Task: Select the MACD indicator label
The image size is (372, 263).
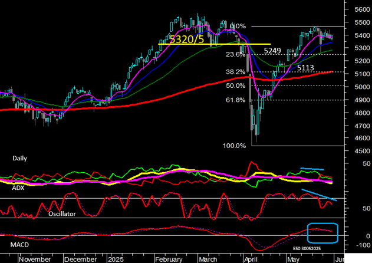Action: coord(19,245)
